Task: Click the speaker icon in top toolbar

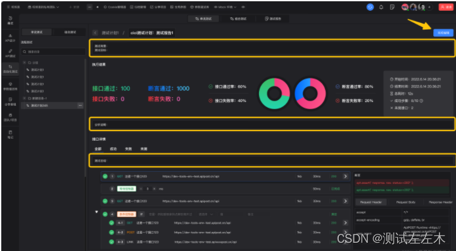Action: [x=97, y=7]
